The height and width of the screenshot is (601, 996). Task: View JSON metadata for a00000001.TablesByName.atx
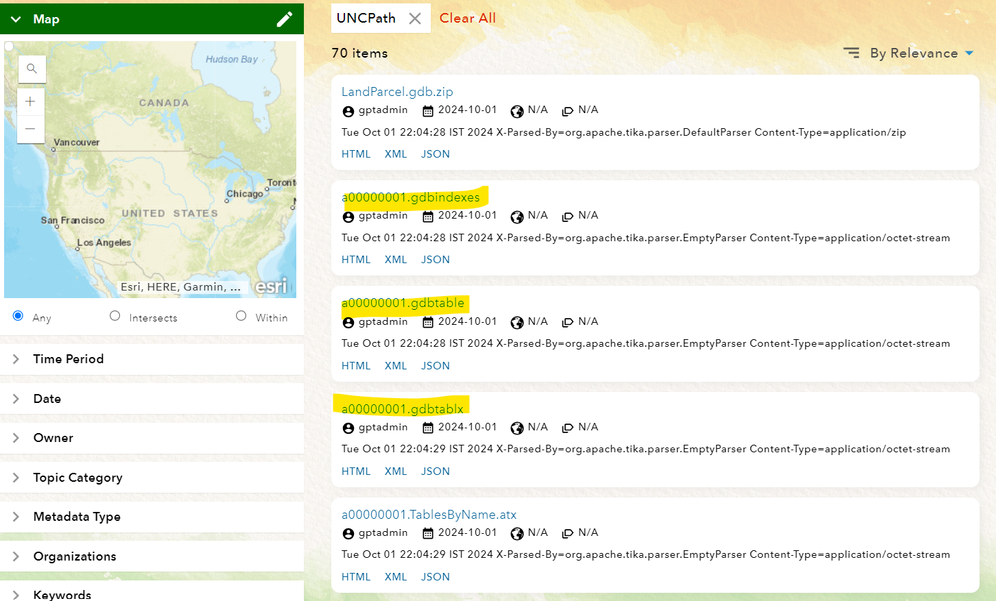pyautogui.click(x=436, y=577)
